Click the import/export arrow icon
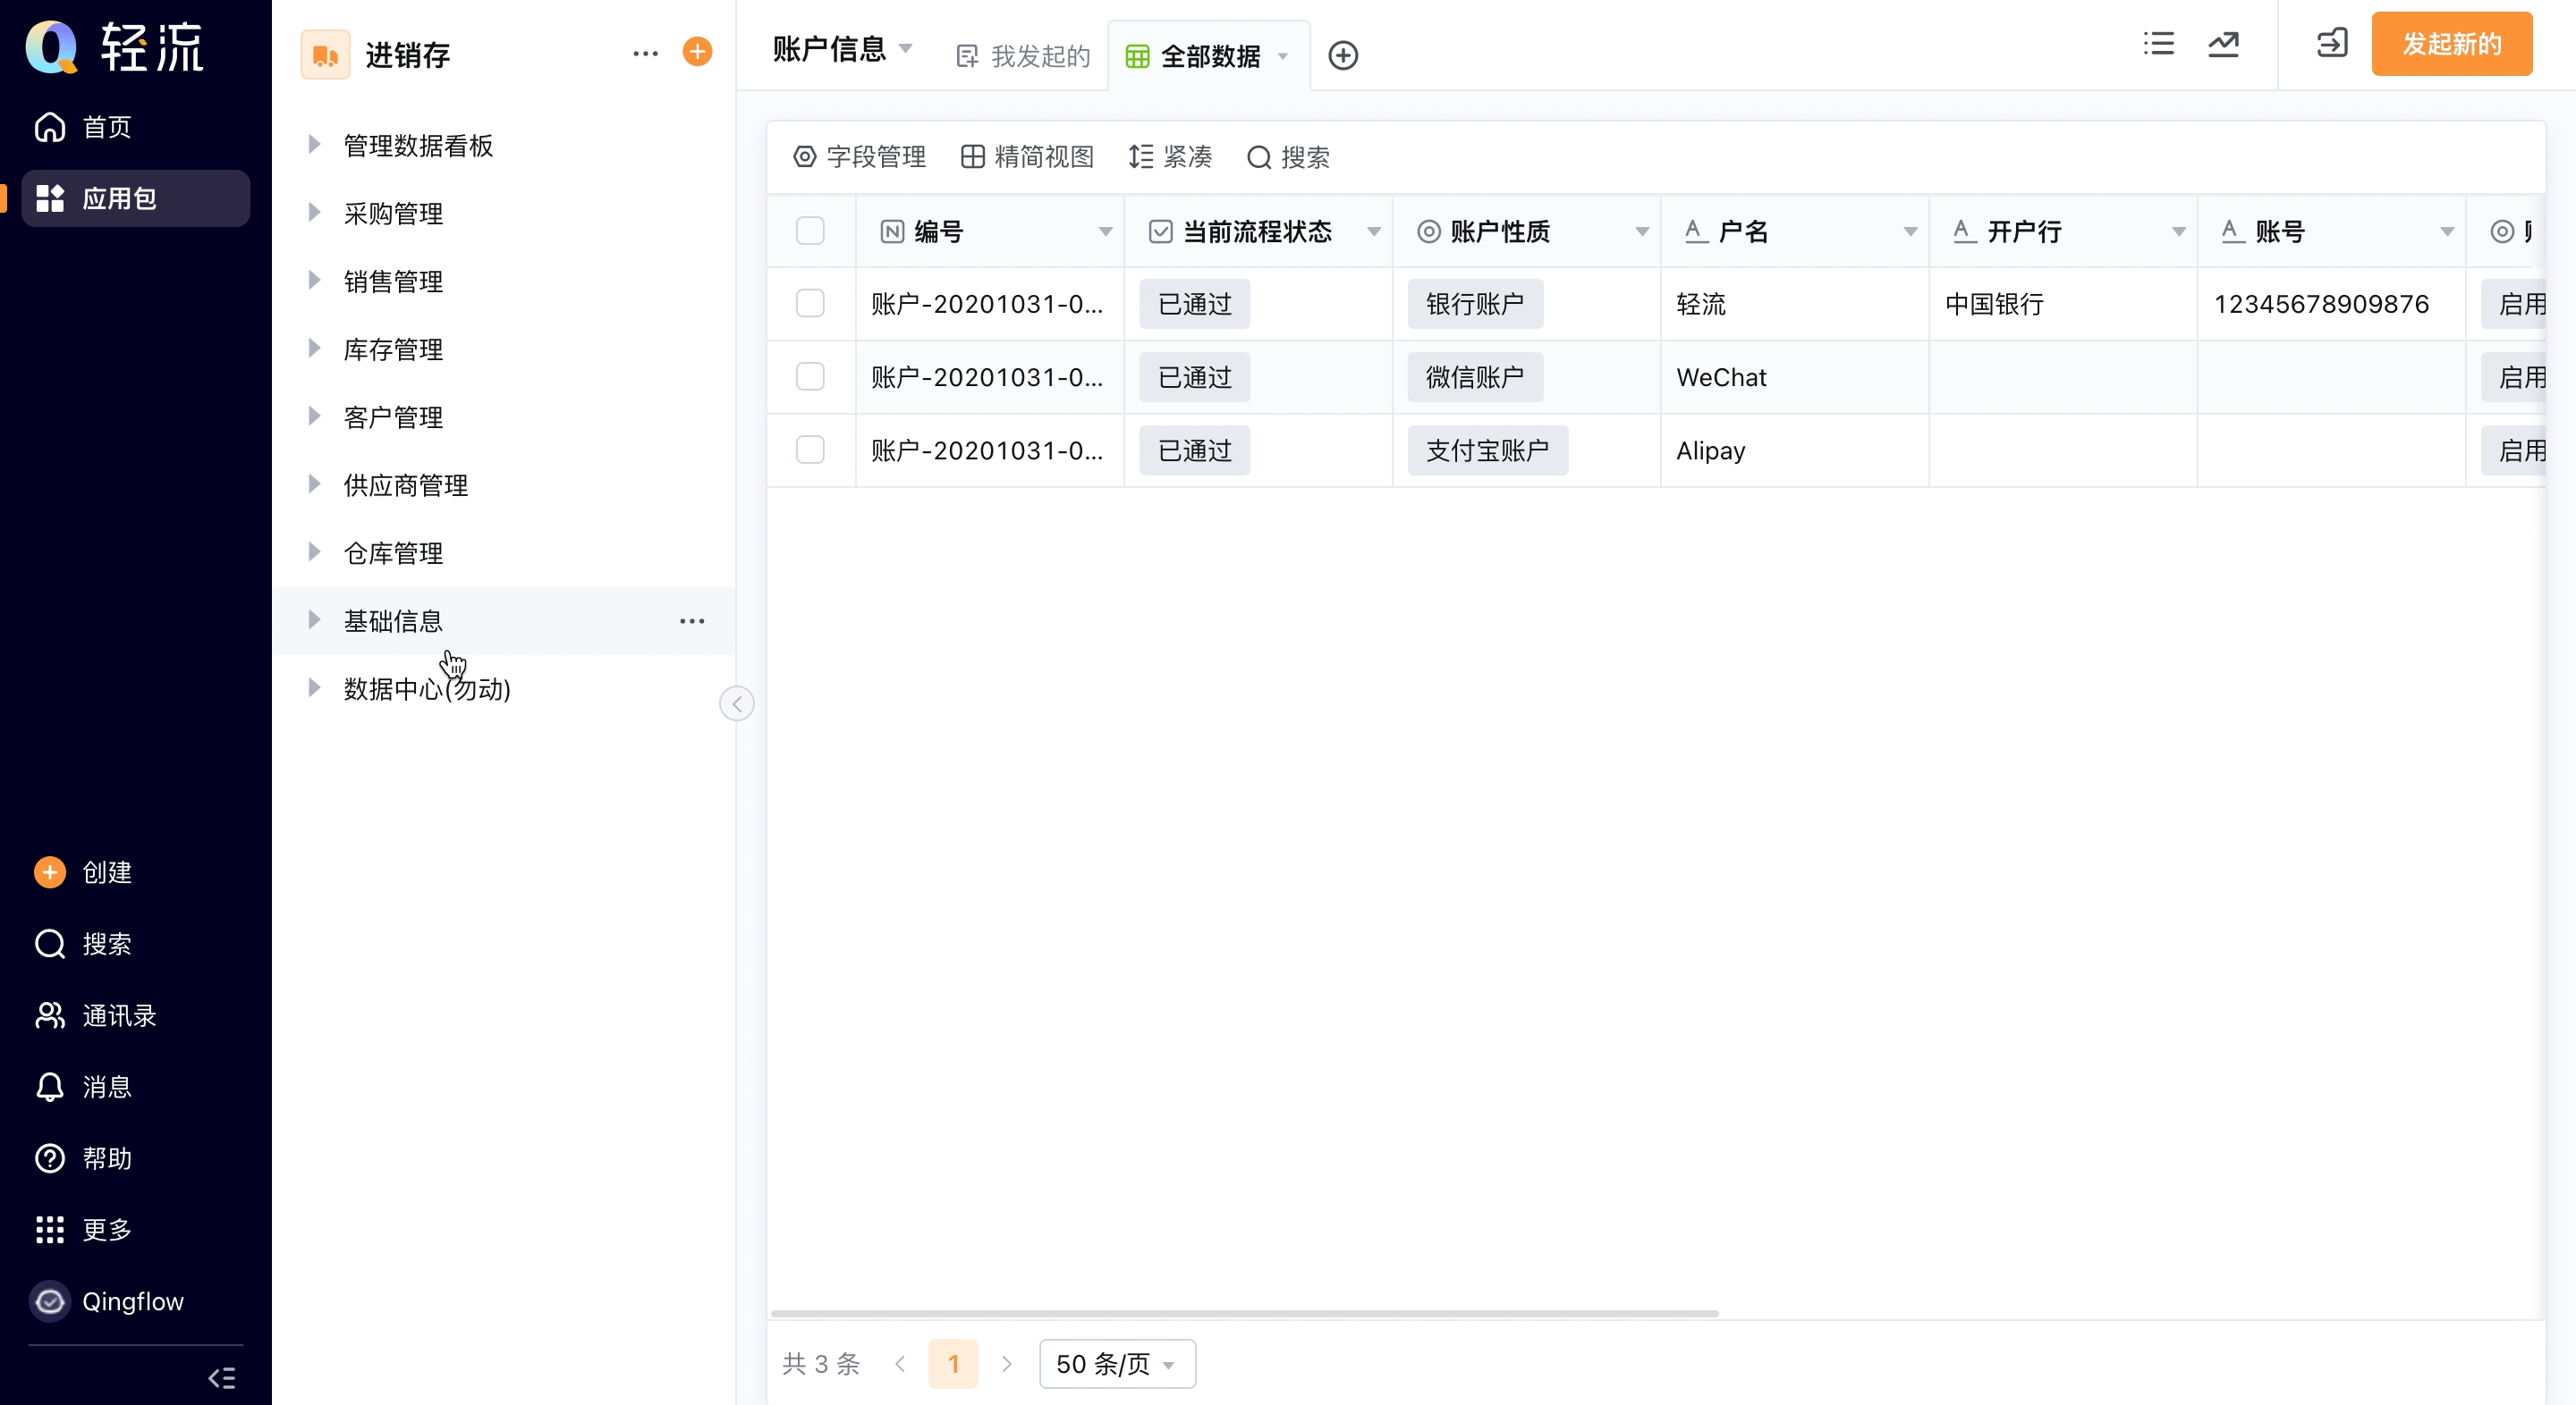Viewport: 2576px width, 1405px height. [x=2332, y=44]
